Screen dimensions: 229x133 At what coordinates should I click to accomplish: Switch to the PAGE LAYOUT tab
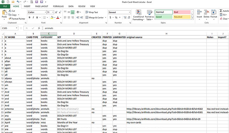pyautogui.click(x=42, y=6)
